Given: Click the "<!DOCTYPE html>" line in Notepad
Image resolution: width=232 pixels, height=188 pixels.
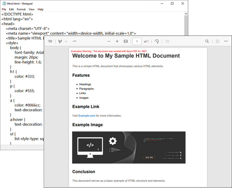Looking at the screenshot, I should coord(17,14).
